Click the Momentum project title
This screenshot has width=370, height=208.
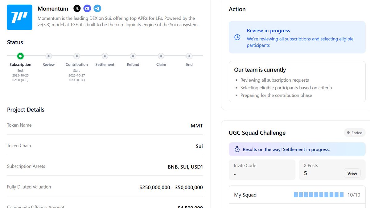tap(53, 9)
